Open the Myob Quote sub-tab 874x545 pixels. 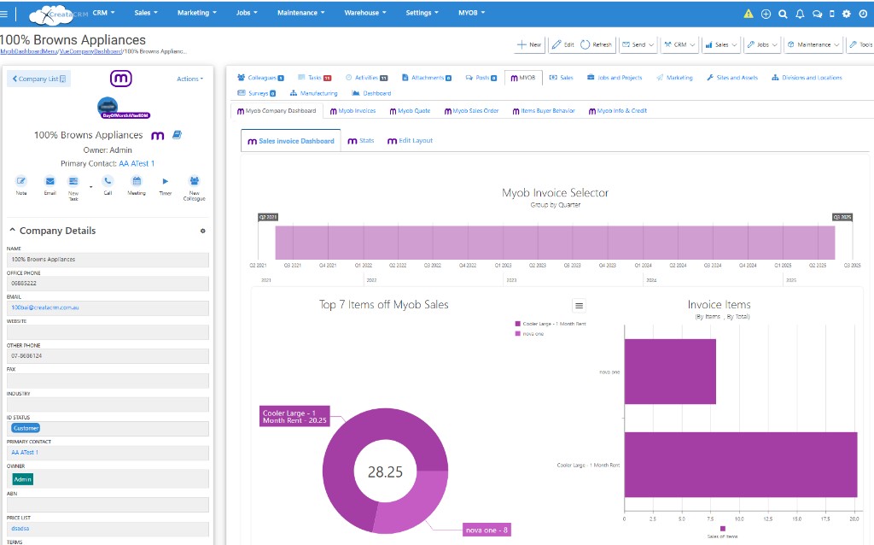[x=410, y=111]
